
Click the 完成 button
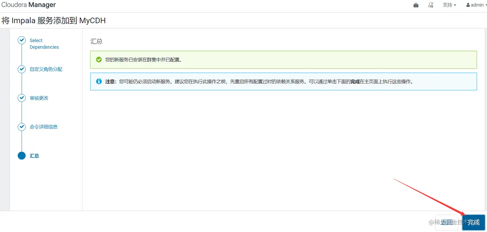(x=473, y=222)
